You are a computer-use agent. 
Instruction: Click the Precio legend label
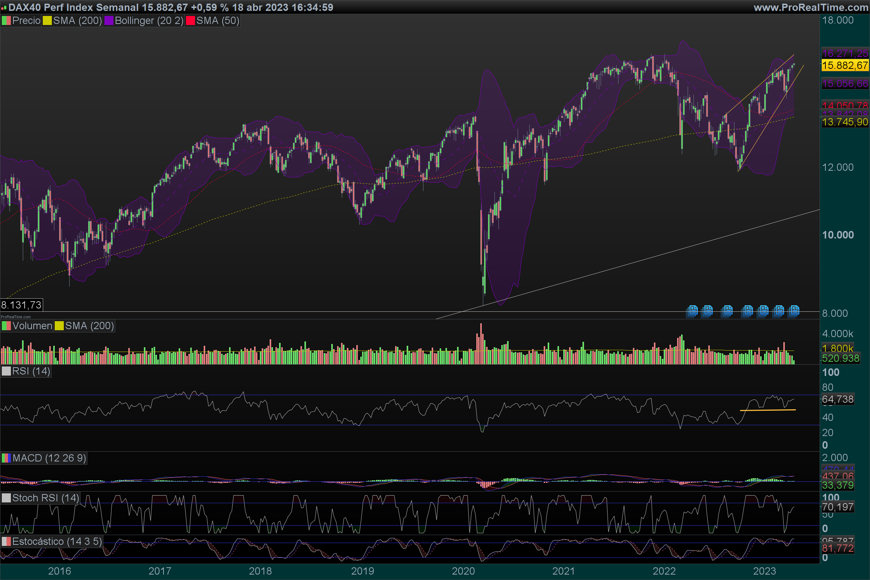[26, 21]
